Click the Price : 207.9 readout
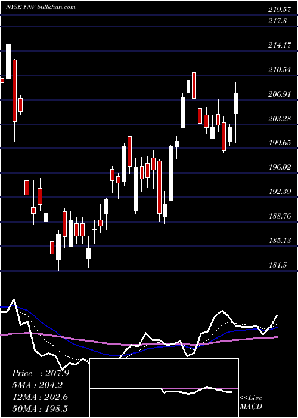The width and height of the screenshot is (298, 418). [41, 373]
